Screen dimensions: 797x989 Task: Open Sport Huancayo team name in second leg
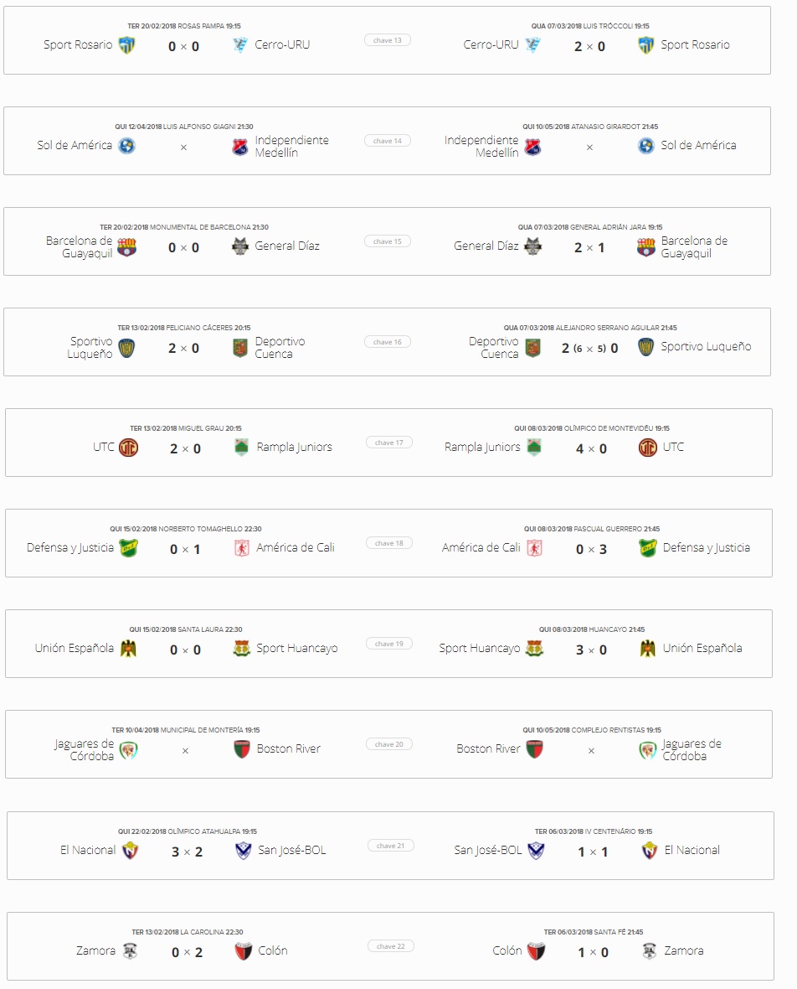480,649
